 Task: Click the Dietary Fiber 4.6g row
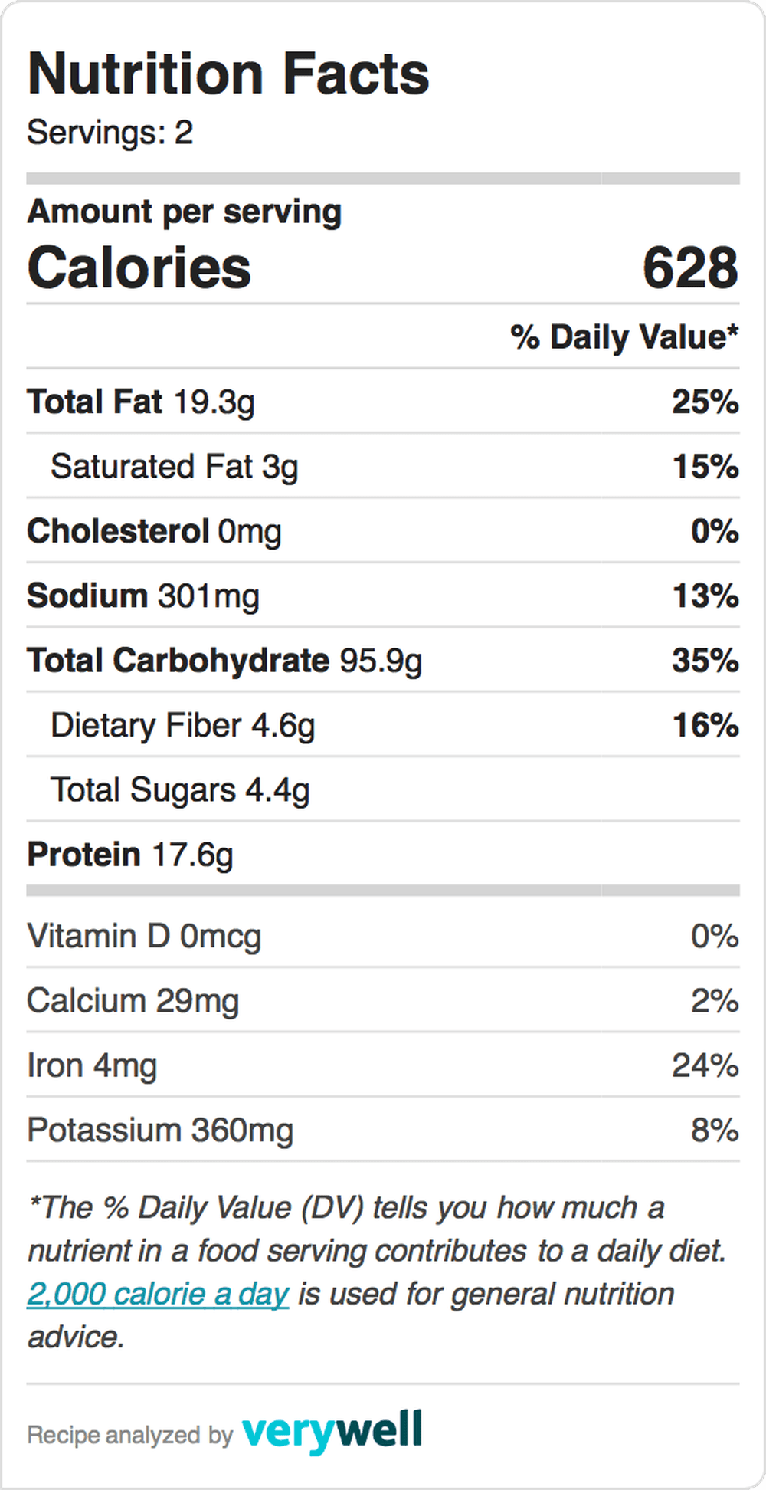click(x=383, y=725)
